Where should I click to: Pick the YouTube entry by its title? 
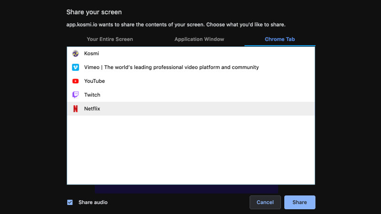pos(94,81)
